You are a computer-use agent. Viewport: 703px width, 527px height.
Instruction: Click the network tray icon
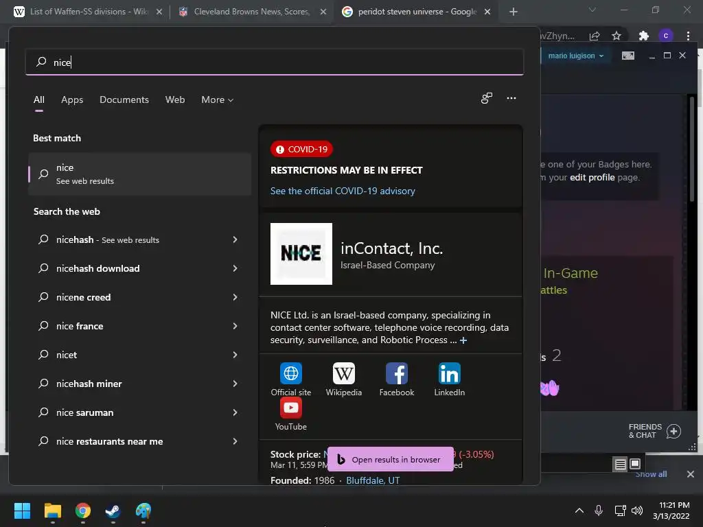tap(620, 511)
